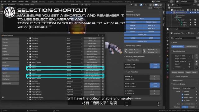Hide the ROOT bone collection eye
The width and height of the screenshot is (199, 112).
[x=189, y=64]
